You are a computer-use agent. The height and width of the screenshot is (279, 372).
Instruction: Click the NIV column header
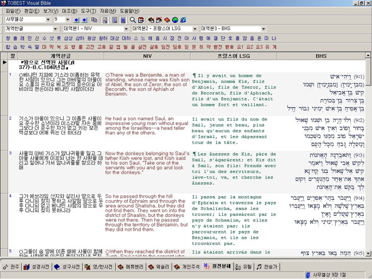pyautogui.click(x=147, y=56)
